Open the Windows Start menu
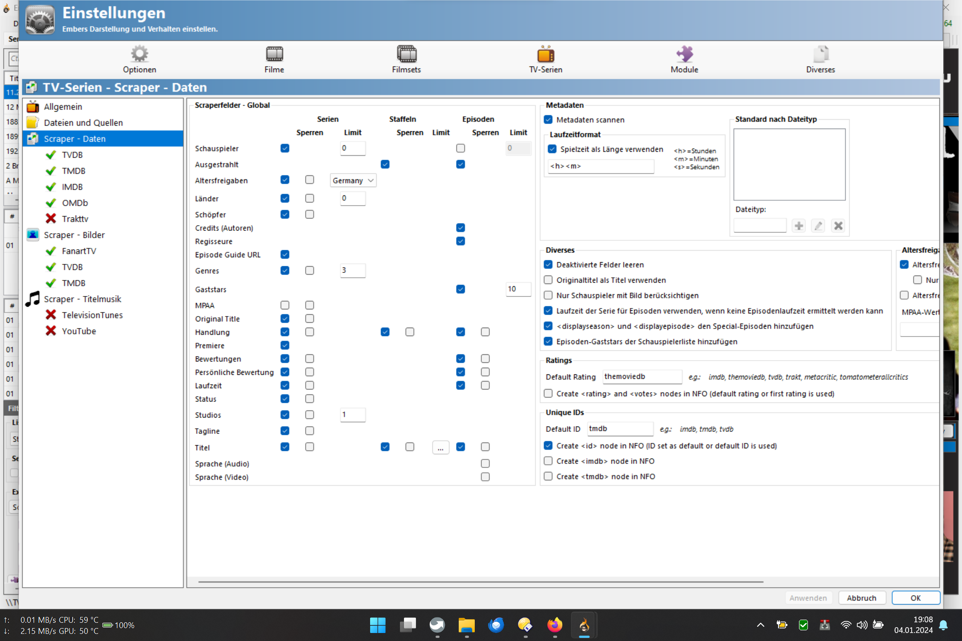Image resolution: width=962 pixels, height=641 pixels. point(378,625)
